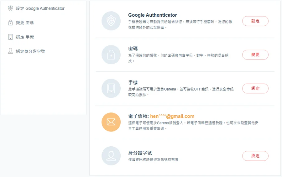Click the phone icon in the sidebar
This screenshot has height=177, width=282.
point(10,37)
